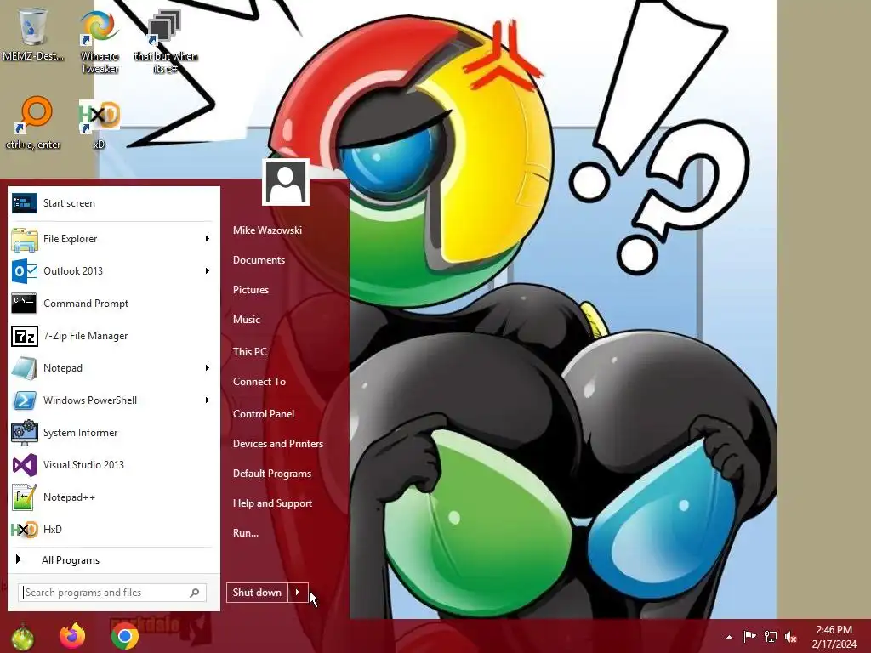
Task: Open shut down options arrow
Action: coord(299,593)
